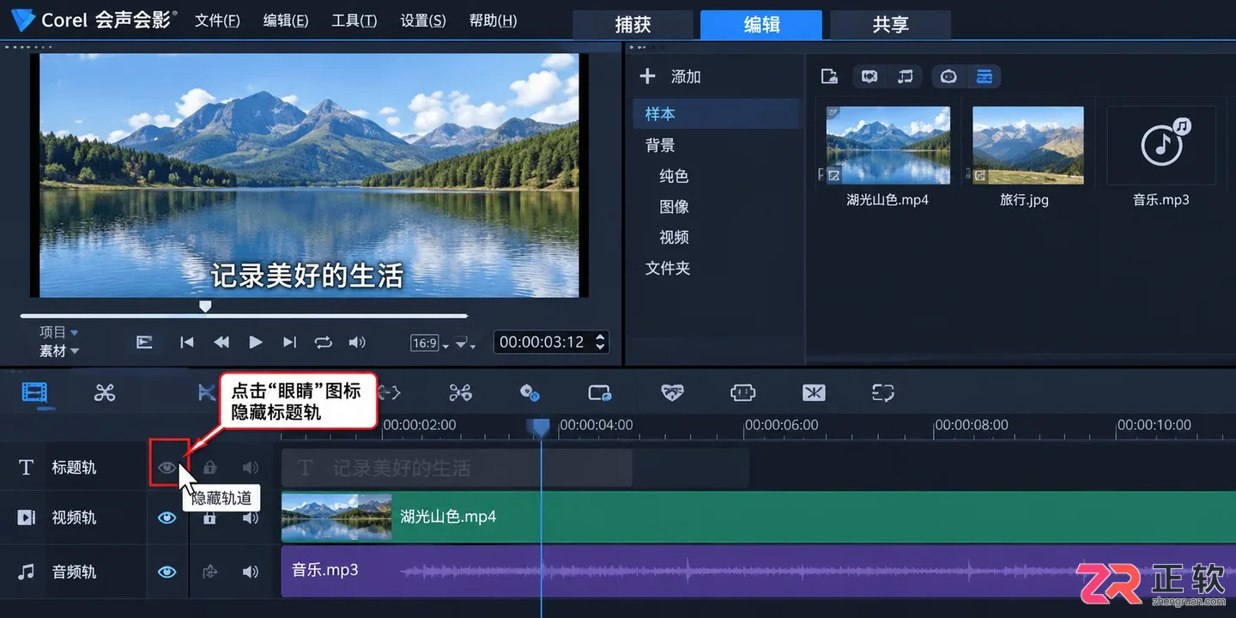Click the heart-shaped icon in timeline toolbar
The image size is (1236, 618).
[672, 393]
